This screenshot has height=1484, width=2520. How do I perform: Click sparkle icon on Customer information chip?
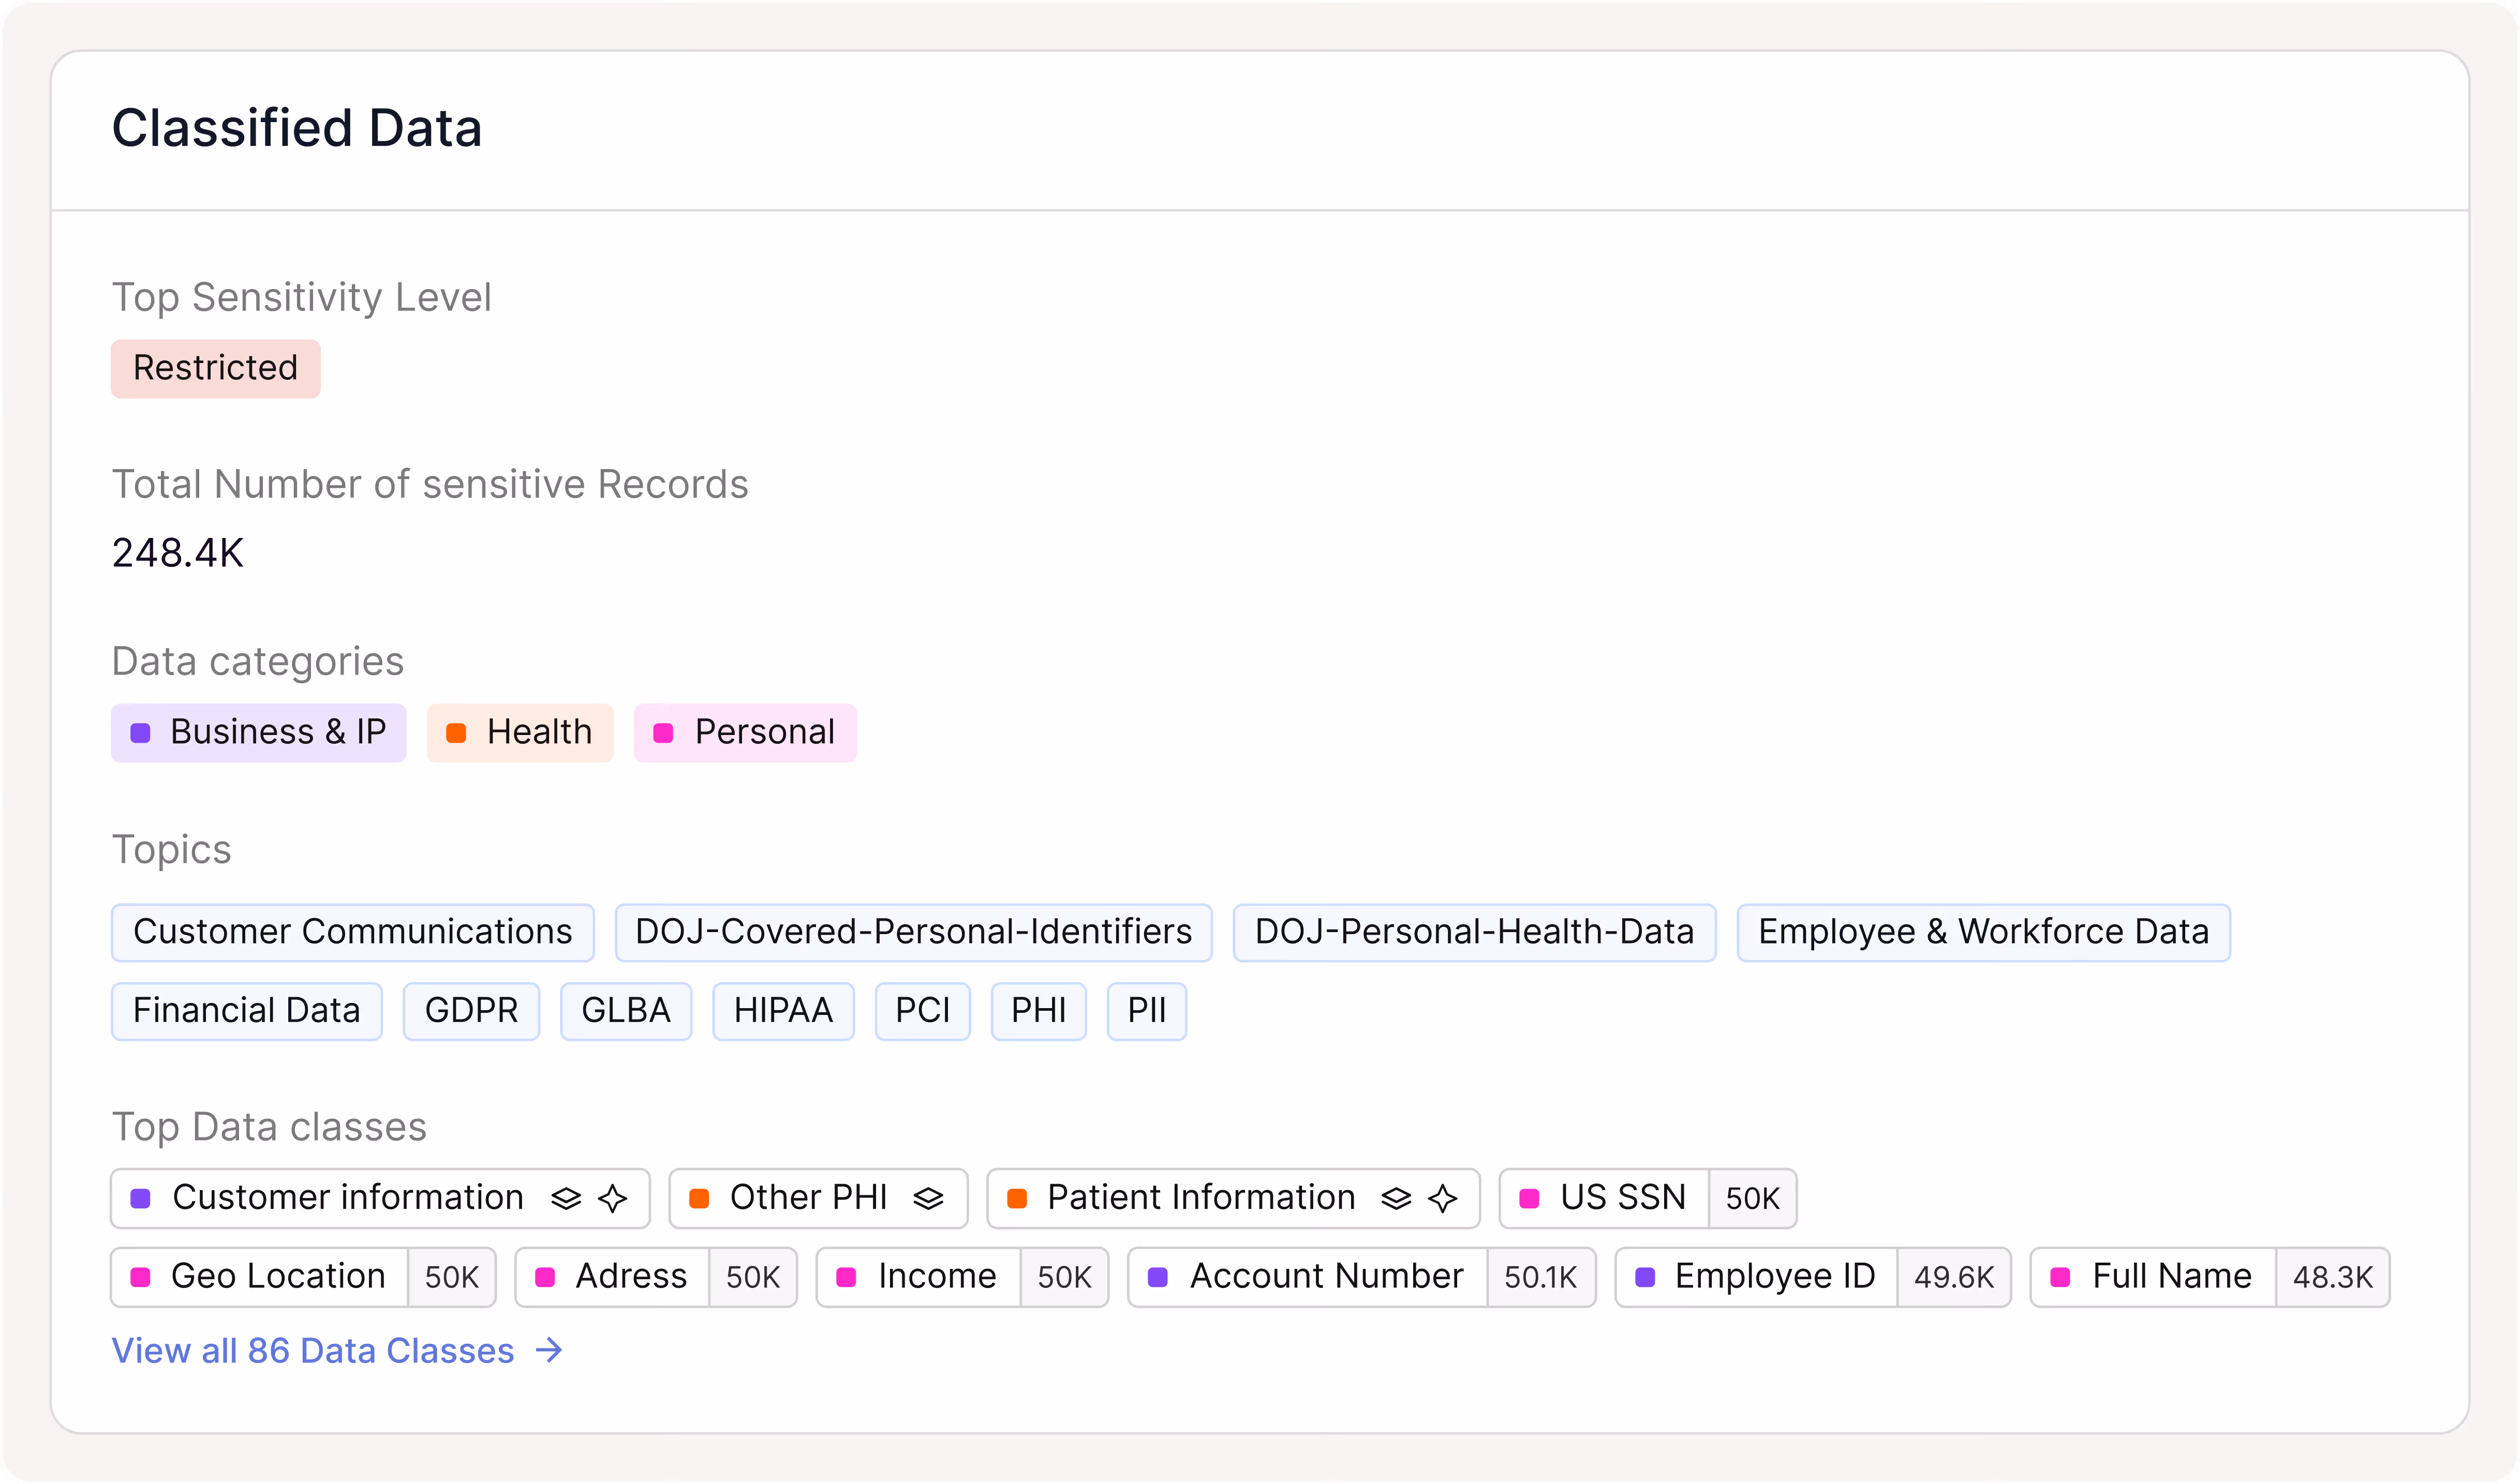612,1198
